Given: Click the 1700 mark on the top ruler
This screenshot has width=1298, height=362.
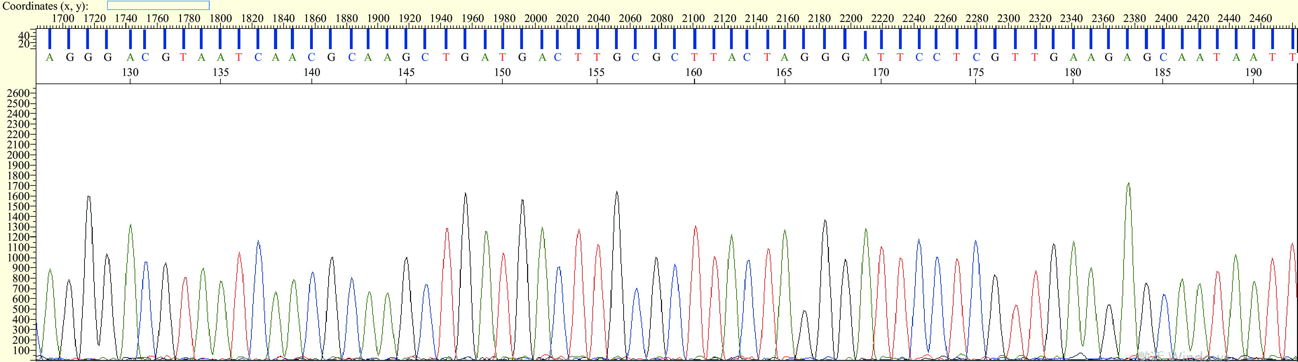Looking at the screenshot, I should (x=63, y=19).
